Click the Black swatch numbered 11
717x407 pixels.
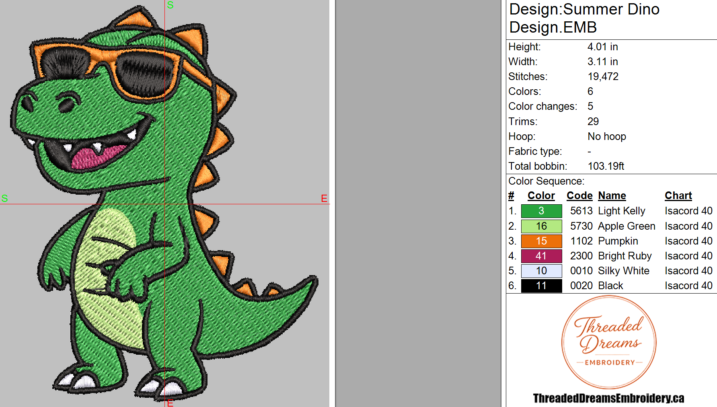tap(541, 286)
